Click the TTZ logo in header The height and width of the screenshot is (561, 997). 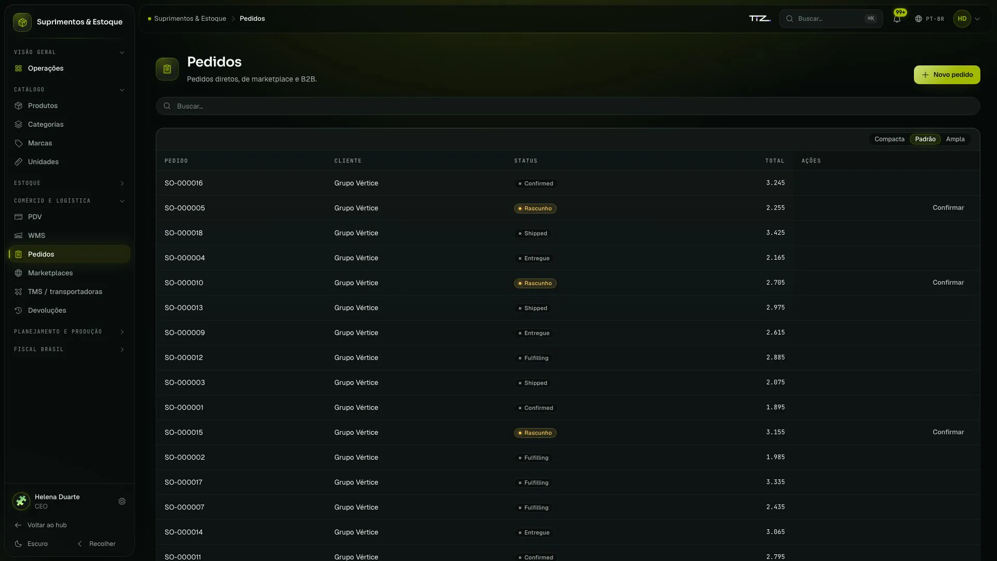click(760, 19)
